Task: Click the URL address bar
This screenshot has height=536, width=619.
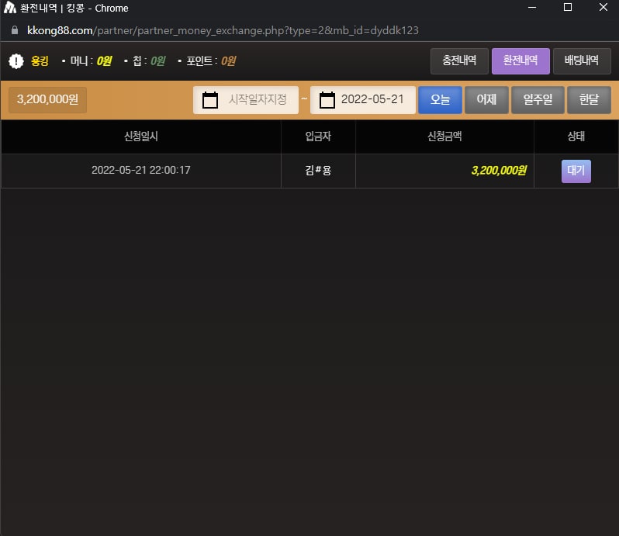Action: 223,30
